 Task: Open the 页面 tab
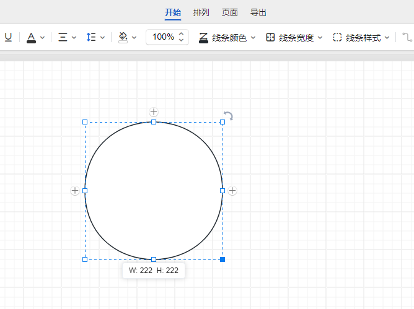click(230, 12)
